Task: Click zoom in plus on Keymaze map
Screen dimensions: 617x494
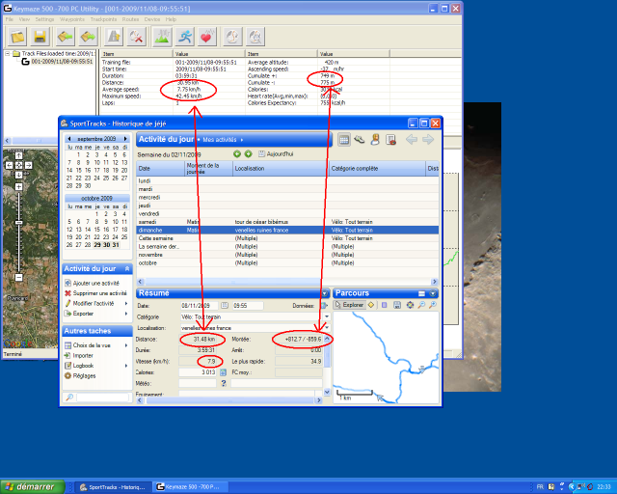Action: point(18,187)
